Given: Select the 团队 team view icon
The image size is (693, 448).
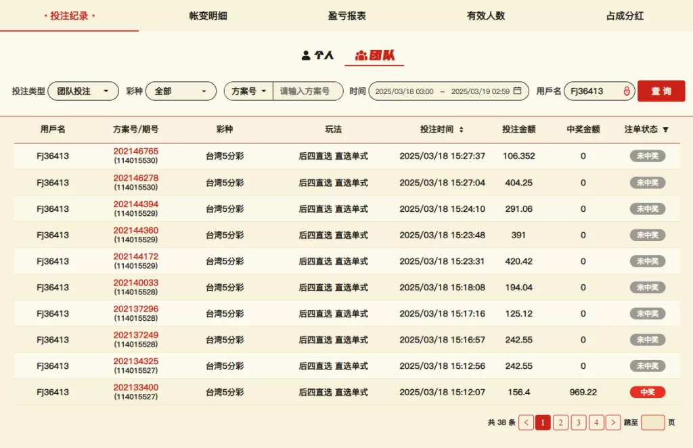Looking at the screenshot, I should tap(361, 55).
